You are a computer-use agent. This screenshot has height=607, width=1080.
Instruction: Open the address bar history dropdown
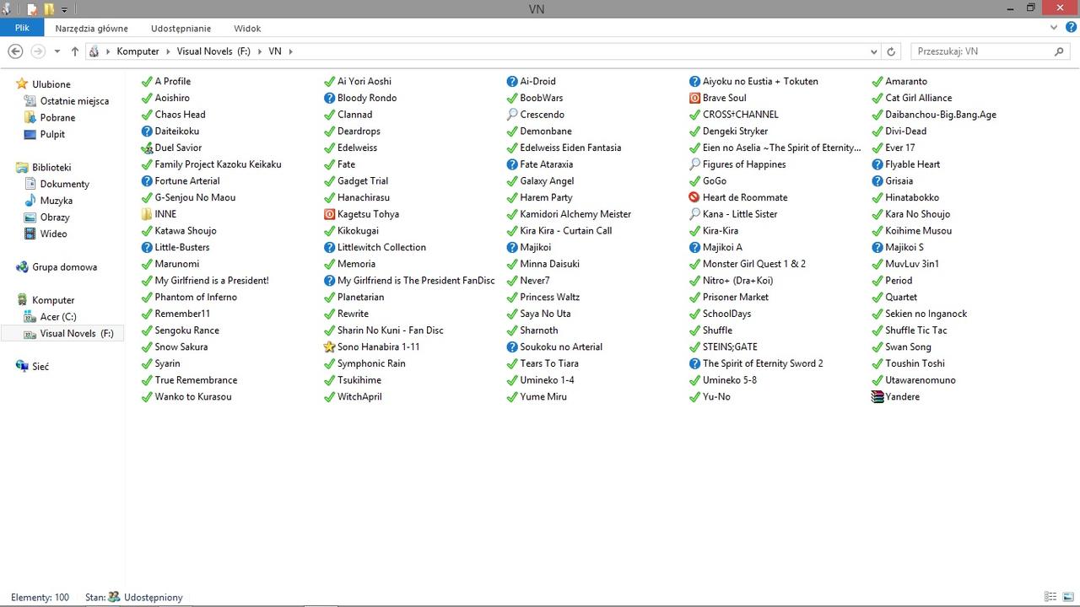pyautogui.click(x=873, y=51)
